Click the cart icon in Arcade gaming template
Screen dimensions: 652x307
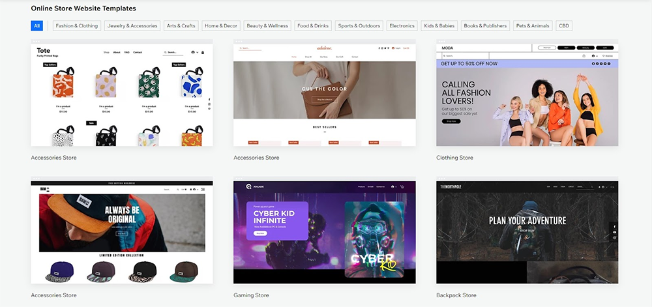pyautogui.click(x=403, y=186)
